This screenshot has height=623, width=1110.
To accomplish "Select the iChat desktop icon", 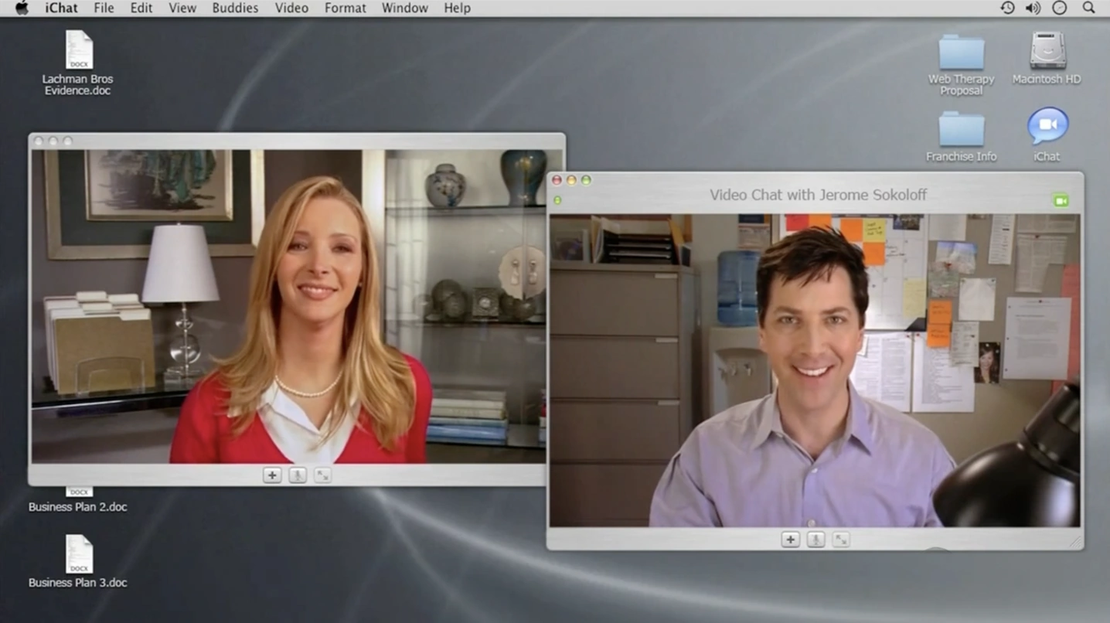I will point(1047,127).
